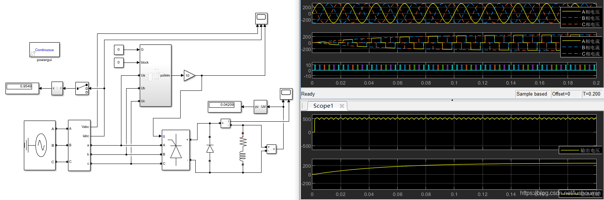Open the three-phase AC source block
The height and width of the screenshot is (200, 604).
[x=40, y=145]
